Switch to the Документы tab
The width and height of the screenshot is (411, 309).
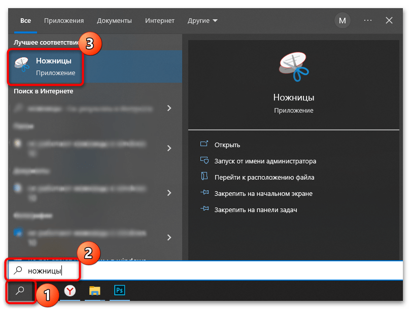tap(114, 21)
